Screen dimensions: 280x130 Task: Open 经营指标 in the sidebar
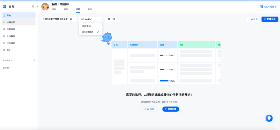(x=19, y=29)
